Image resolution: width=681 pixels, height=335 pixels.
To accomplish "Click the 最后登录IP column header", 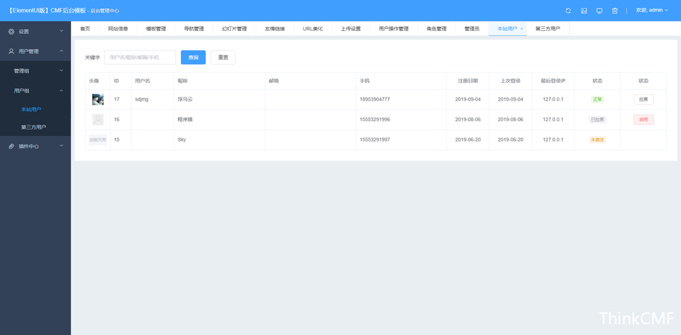I will tap(553, 81).
